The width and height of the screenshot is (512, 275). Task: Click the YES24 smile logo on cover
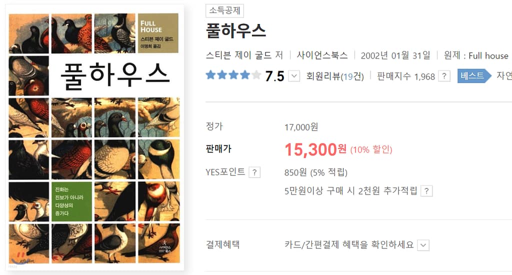(x=21, y=258)
